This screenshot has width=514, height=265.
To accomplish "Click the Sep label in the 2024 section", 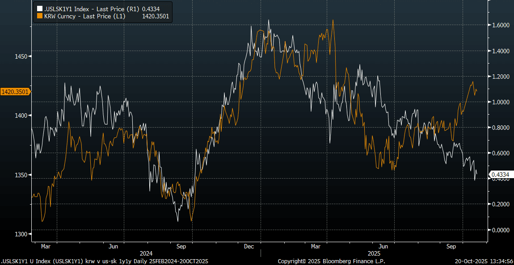I will (181, 246).
